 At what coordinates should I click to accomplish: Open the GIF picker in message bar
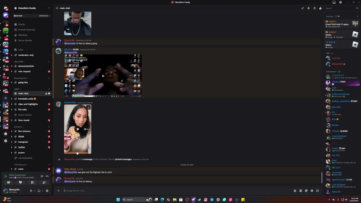[301, 191]
